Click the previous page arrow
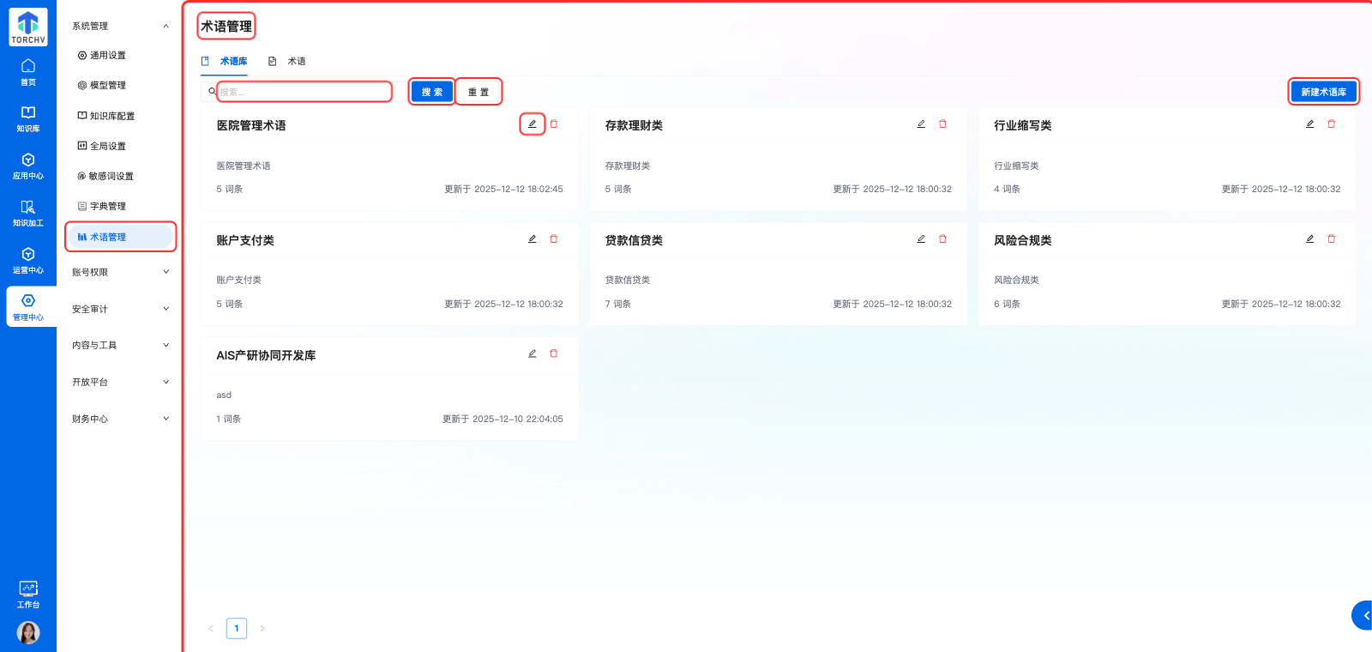The image size is (1372, 652). click(211, 628)
